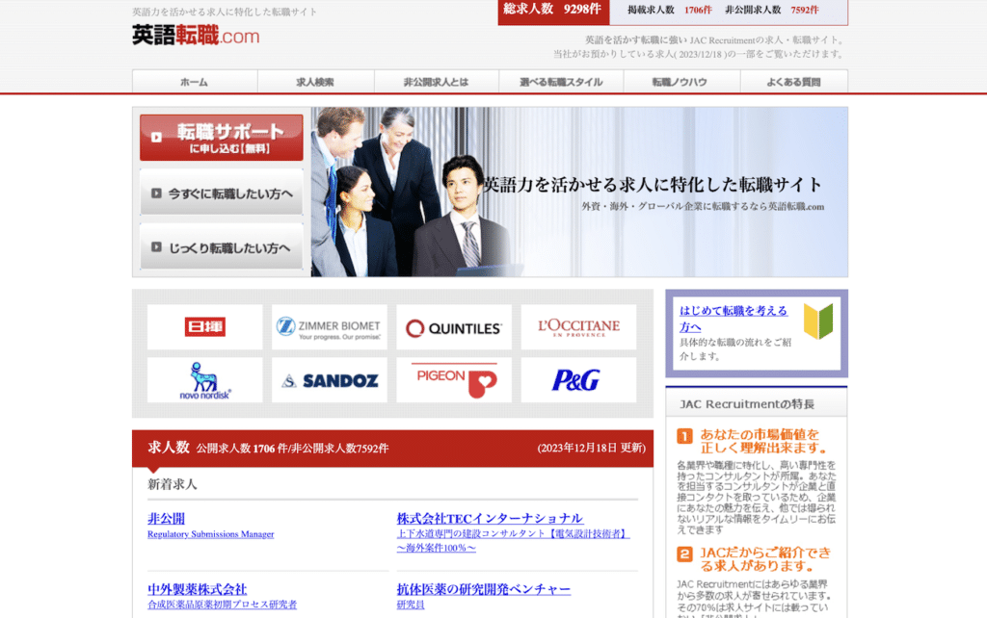Viewport: 987px width, 618px height.
Task: Open the 転職ノウハウ navigation tab
Action: pyautogui.click(x=681, y=82)
